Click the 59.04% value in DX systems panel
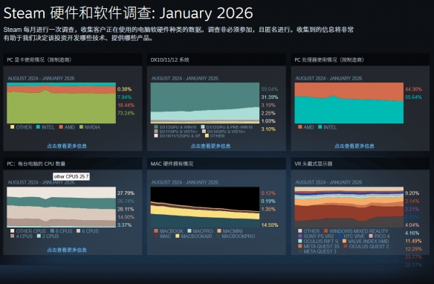The height and width of the screenshot is (284, 434). 270,89
